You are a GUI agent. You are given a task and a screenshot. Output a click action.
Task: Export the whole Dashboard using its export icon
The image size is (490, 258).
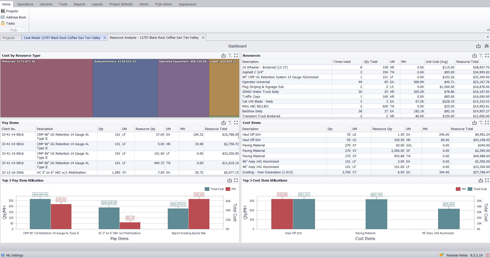pos(478,46)
